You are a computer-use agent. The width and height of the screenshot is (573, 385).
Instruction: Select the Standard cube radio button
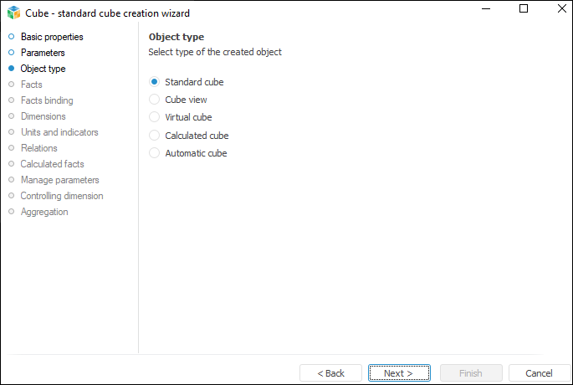[x=154, y=82]
